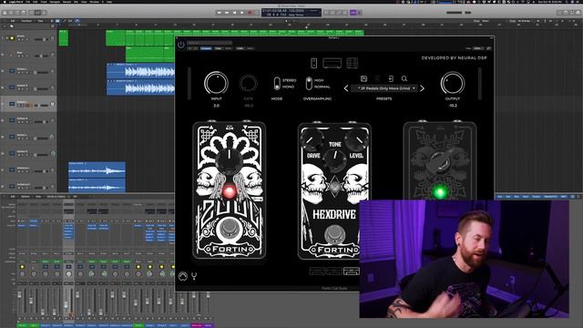
Task: Toggle the Stereo/Mono mode switch
Action: tap(277, 83)
